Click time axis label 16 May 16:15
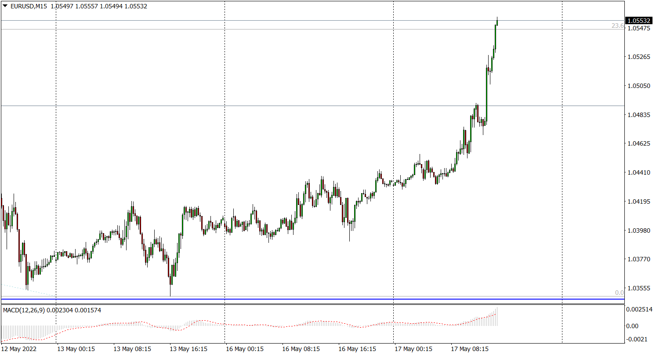Image resolution: width=656 pixels, height=355 pixels. click(x=357, y=349)
